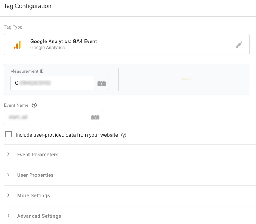Open variable picker beside Event Name field
Image resolution: width=256 pixels, height=224 pixels.
click(x=95, y=117)
